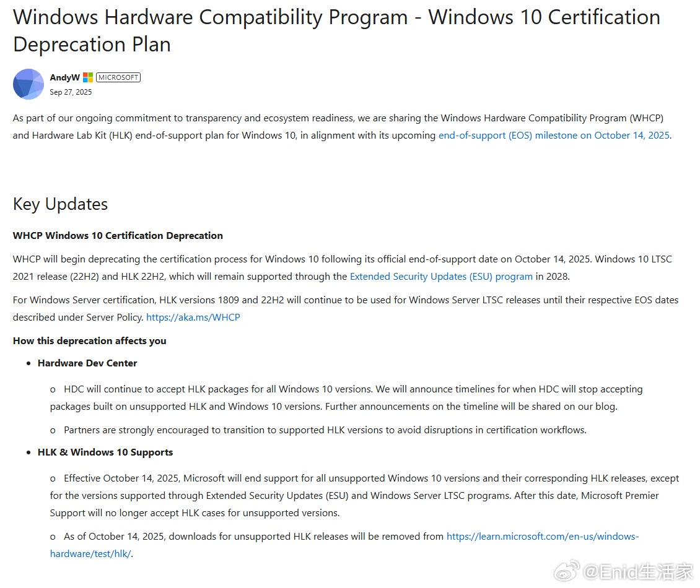Click the Microsoft four-color logo icon
This screenshot has height=588, width=700.
pyautogui.click(x=88, y=77)
